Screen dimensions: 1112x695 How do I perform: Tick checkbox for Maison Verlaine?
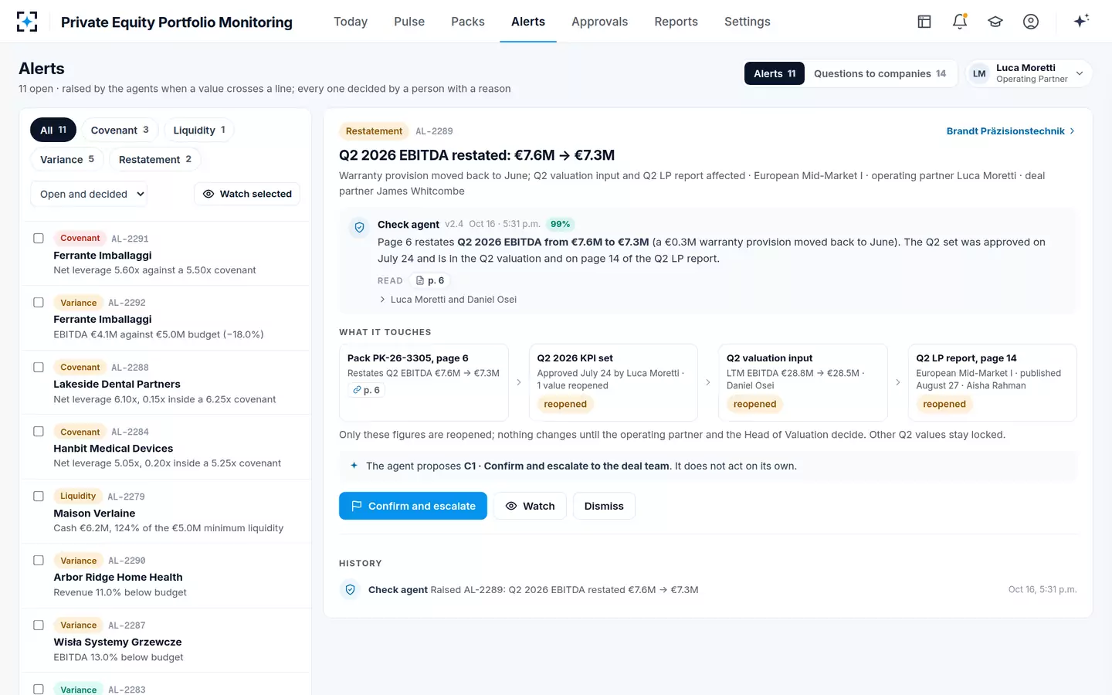coord(39,497)
